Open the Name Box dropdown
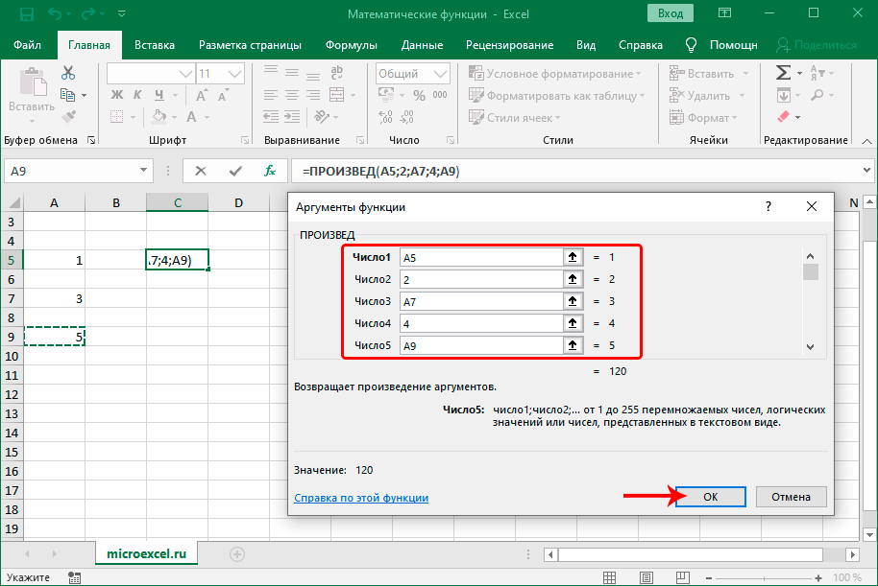Viewport: 878px width, 586px height. point(143,171)
